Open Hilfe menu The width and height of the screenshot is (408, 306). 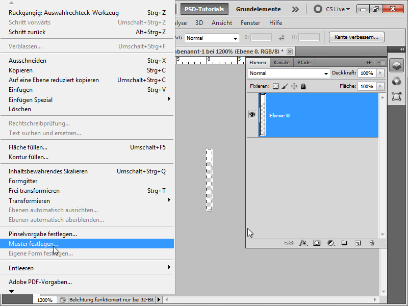click(x=275, y=23)
